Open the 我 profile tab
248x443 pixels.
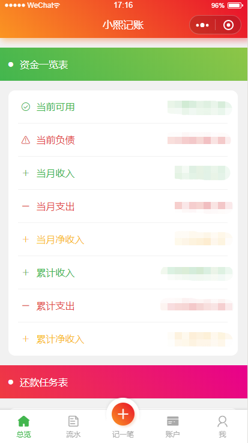(222, 427)
